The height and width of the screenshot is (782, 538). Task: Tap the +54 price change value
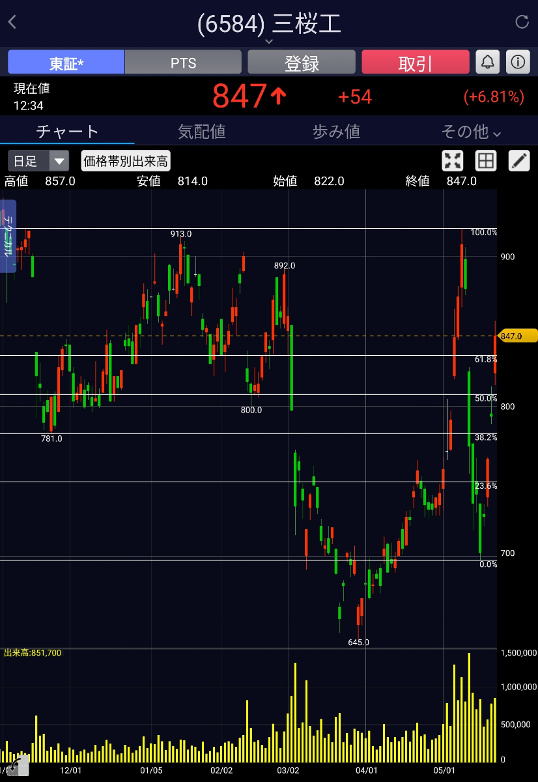tap(354, 97)
